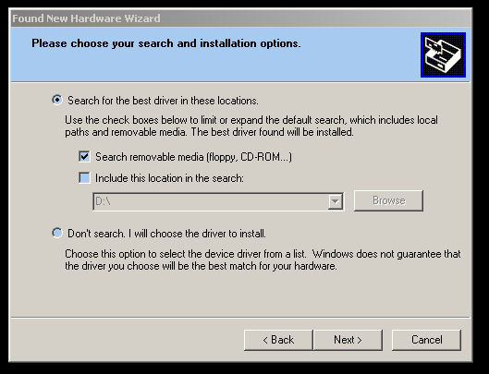Open the D:\ location dropdown arrow
489x374 pixels.
point(335,201)
